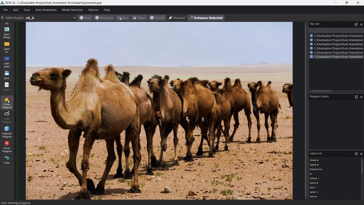
Task: Click the Finish button in SAM toolbar
Action: click(157, 18)
